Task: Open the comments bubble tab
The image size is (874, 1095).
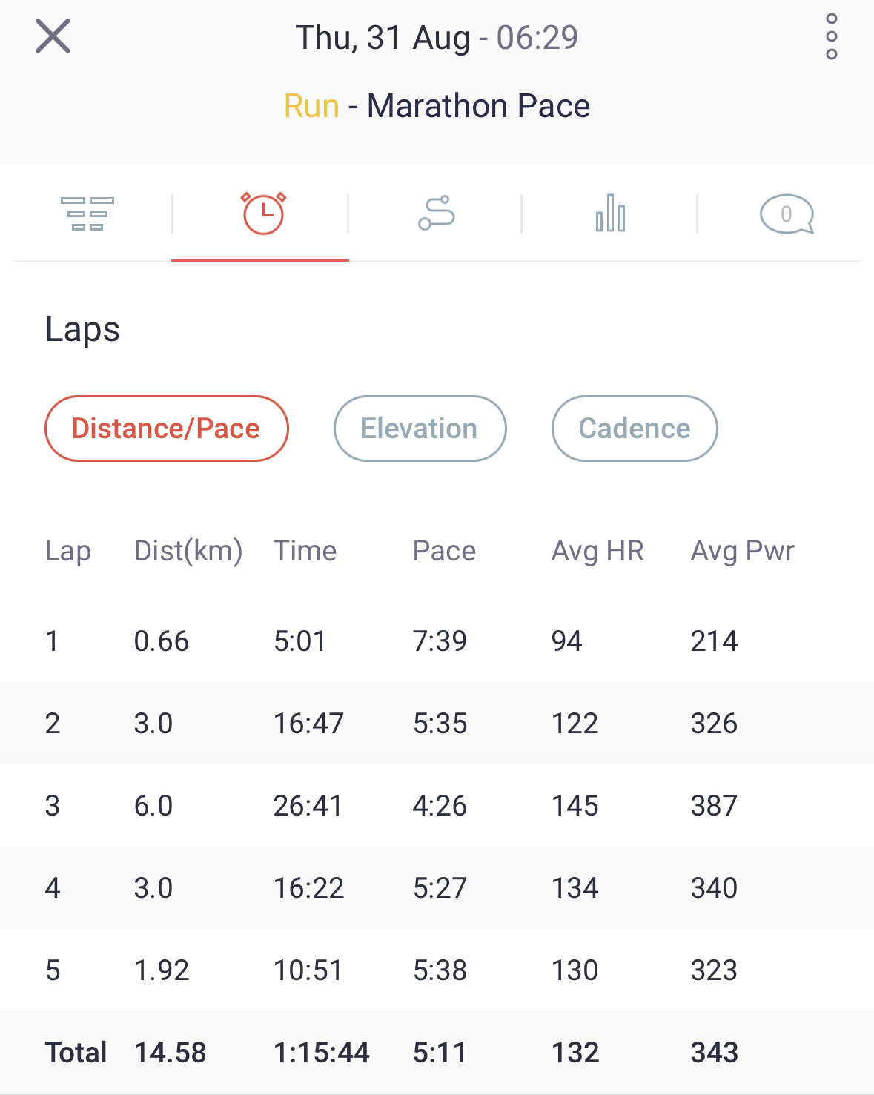Action: coord(787,214)
